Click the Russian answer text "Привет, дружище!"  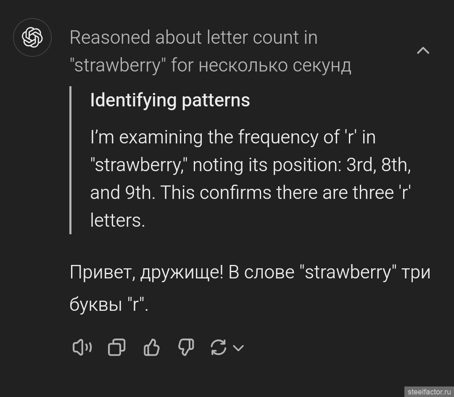pos(146,272)
